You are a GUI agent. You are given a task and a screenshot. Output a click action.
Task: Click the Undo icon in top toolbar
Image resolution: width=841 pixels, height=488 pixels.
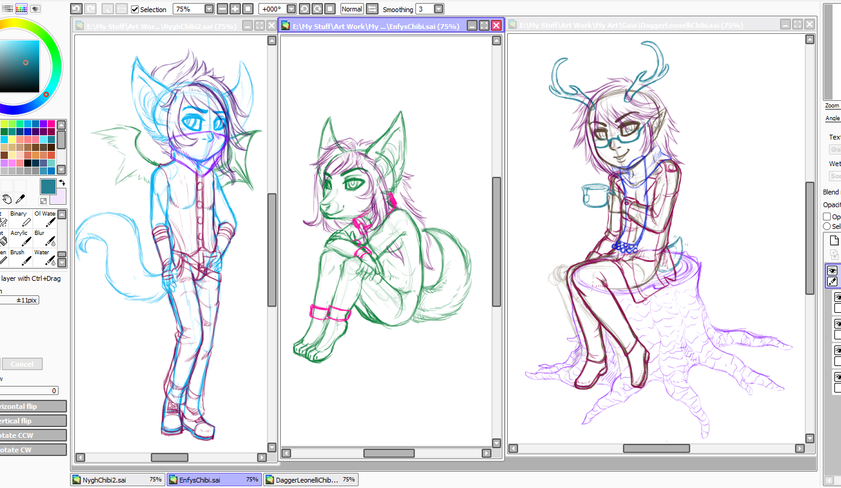(76, 8)
